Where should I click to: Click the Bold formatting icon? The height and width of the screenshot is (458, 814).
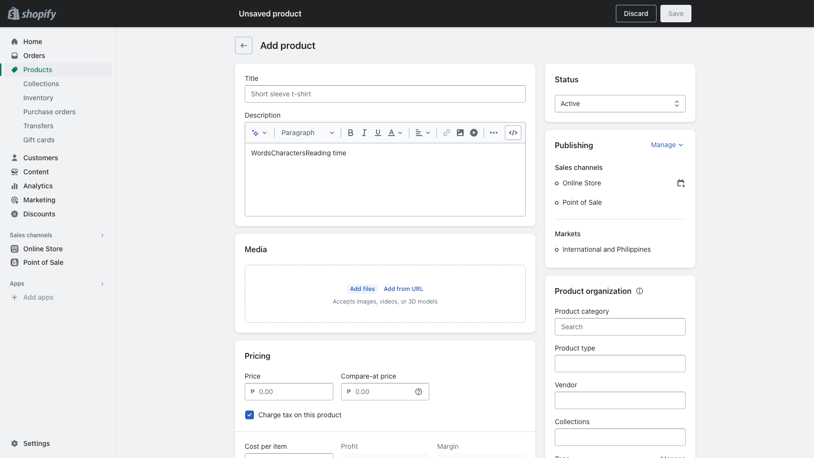click(x=350, y=133)
